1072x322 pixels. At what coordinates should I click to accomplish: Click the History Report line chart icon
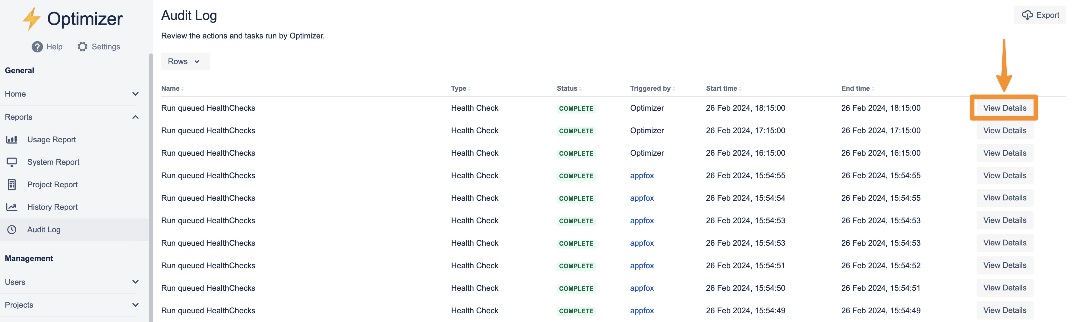click(x=12, y=207)
